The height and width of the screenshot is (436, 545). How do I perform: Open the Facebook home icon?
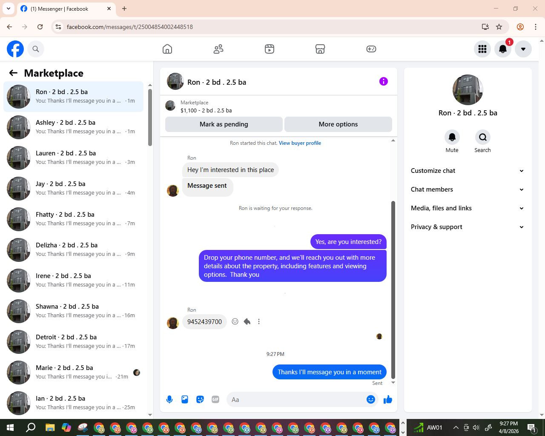(167, 49)
